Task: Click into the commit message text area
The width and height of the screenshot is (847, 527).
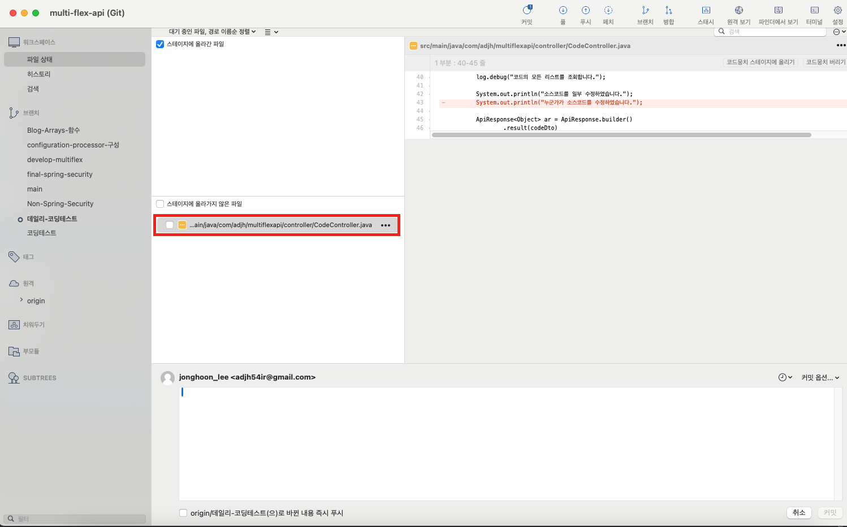Action: (507, 443)
